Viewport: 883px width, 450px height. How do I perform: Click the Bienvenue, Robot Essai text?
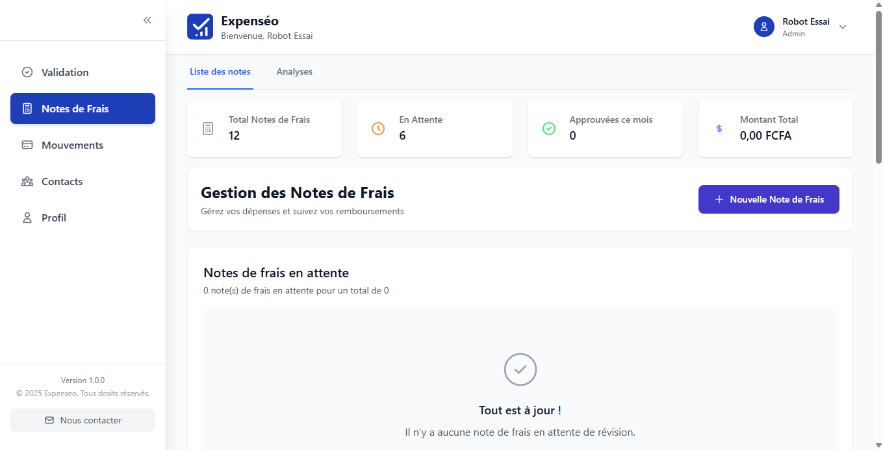pyautogui.click(x=267, y=36)
